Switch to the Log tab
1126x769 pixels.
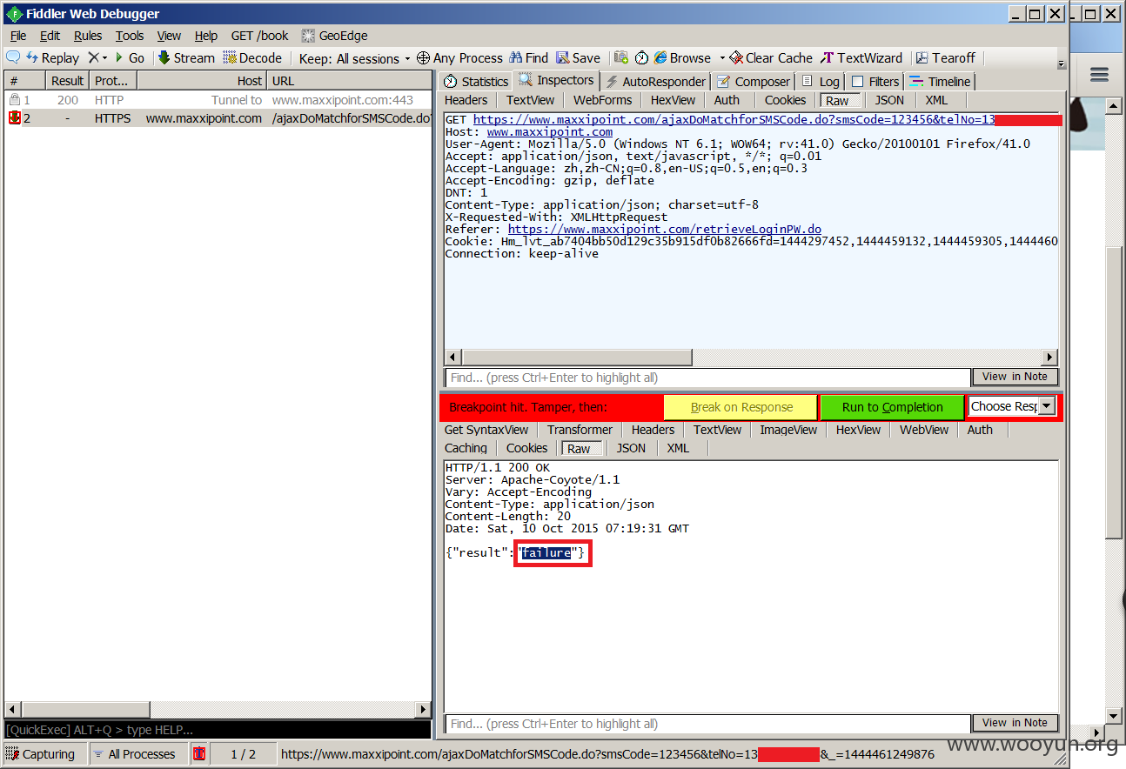point(821,82)
